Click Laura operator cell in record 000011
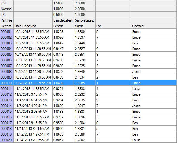Viewport: 177px width, 143px height. (154, 88)
